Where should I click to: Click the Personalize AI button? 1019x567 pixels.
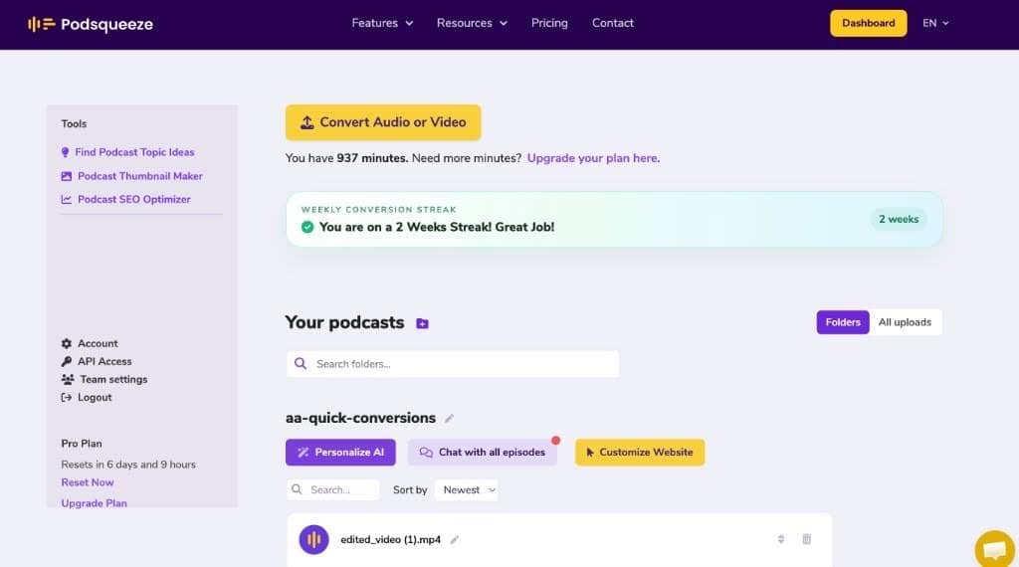click(340, 452)
